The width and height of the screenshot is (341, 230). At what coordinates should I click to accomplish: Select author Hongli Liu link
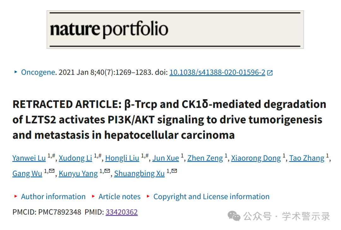122,158
